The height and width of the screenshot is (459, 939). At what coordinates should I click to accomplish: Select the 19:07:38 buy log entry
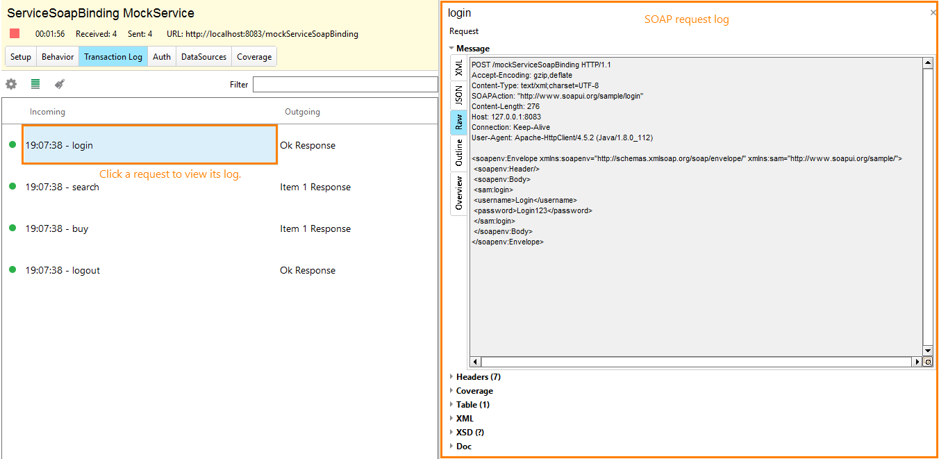[x=56, y=228]
